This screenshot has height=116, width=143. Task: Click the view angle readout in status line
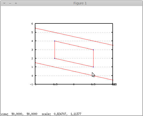pyautogui.click(x=19, y=114)
